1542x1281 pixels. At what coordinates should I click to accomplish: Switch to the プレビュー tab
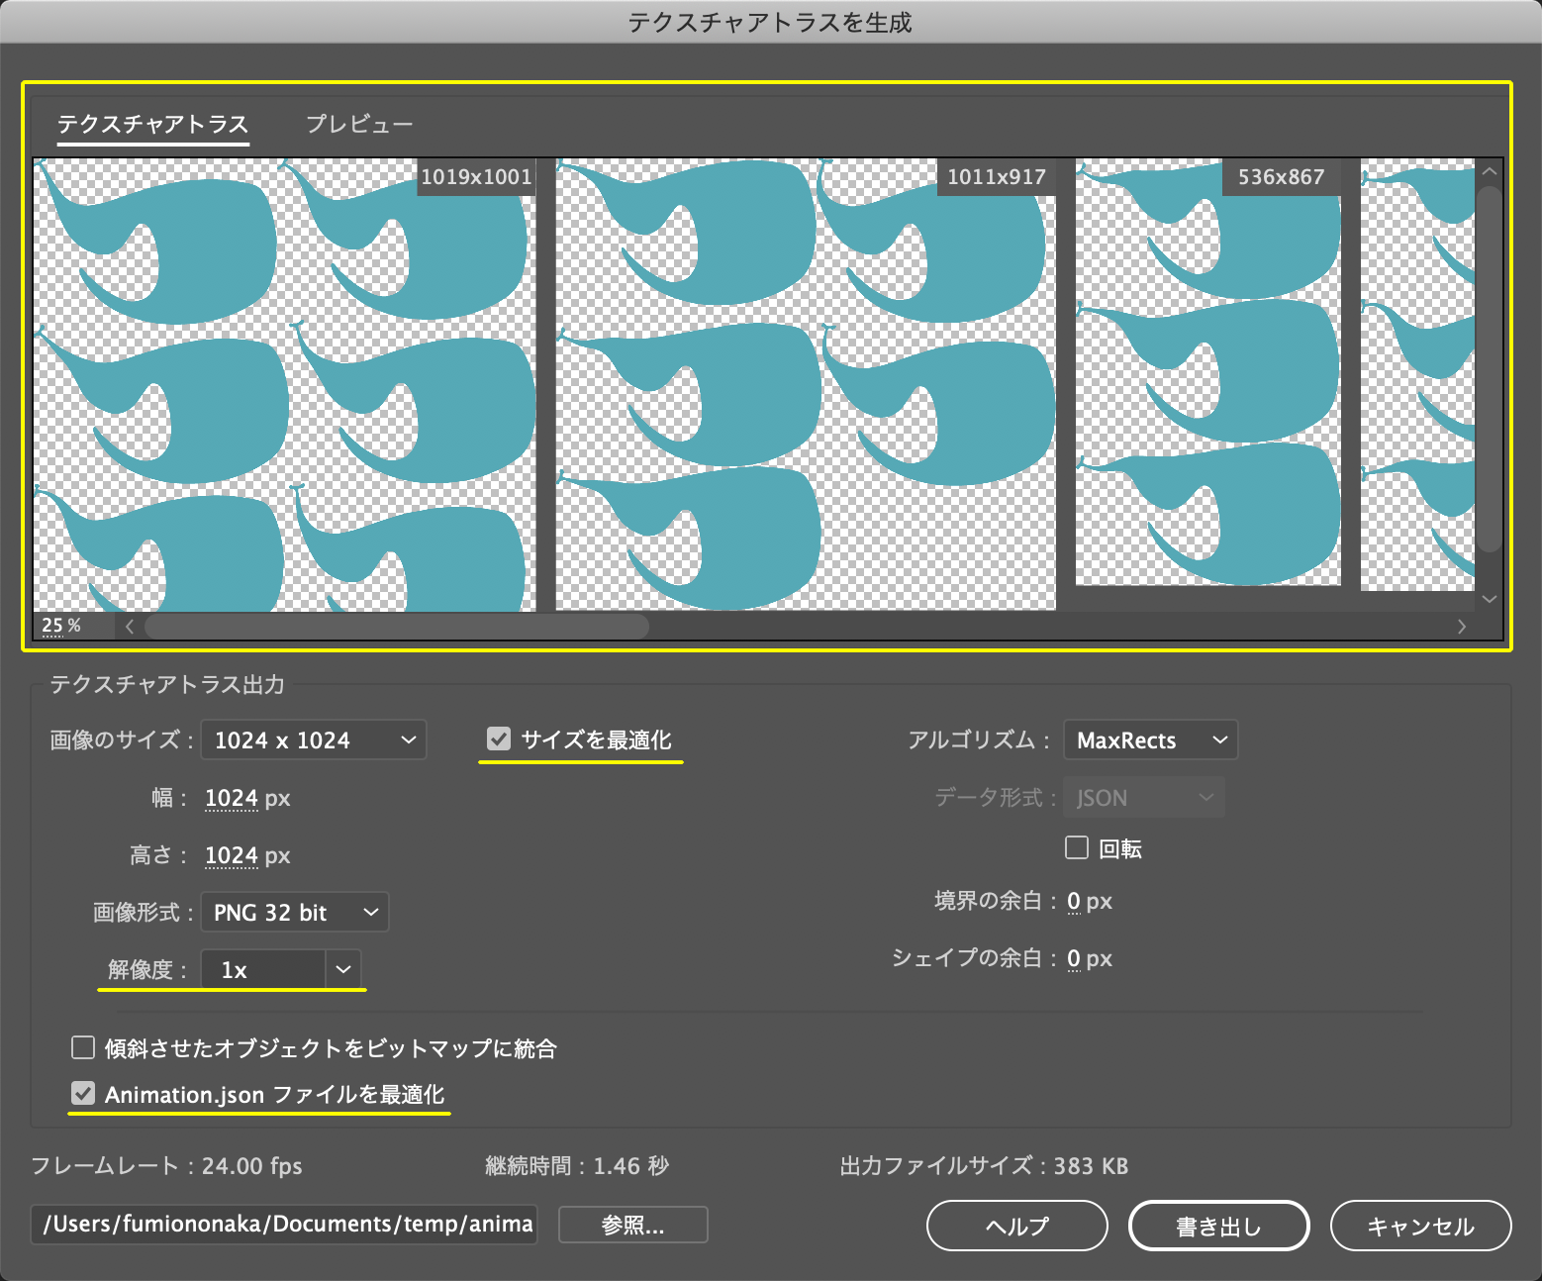coord(358,124)
